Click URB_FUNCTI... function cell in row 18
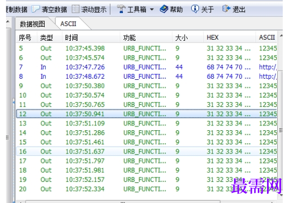Viewport: 292px width, 203px height. [145, 170]
